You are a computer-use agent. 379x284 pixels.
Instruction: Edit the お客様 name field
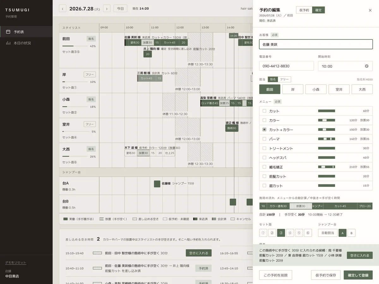coord(316,44)
